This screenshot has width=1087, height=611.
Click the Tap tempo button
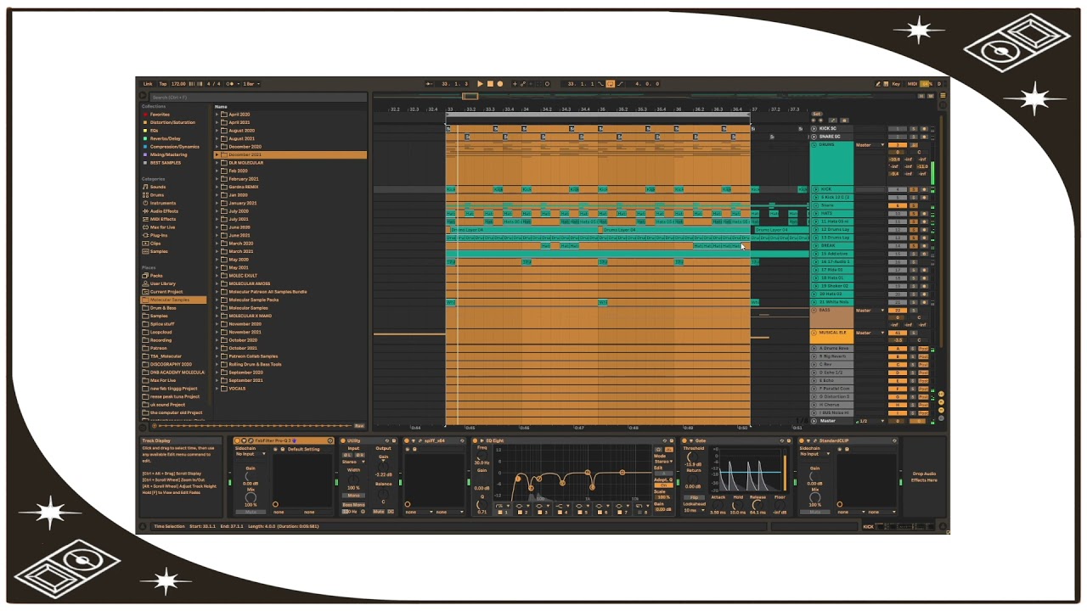[163, 84]
